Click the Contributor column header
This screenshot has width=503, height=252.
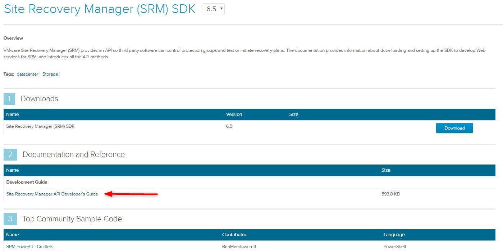tap(234, 235)
